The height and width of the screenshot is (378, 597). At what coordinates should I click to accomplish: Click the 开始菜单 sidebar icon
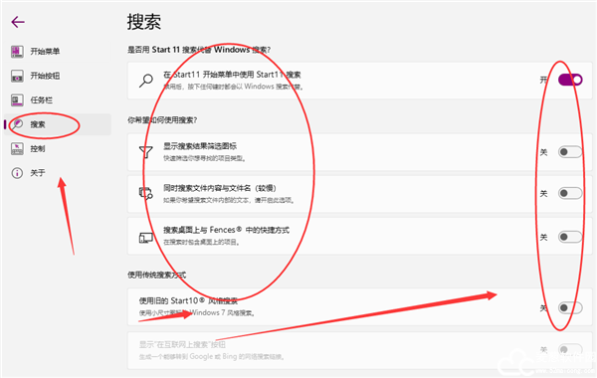17,51
